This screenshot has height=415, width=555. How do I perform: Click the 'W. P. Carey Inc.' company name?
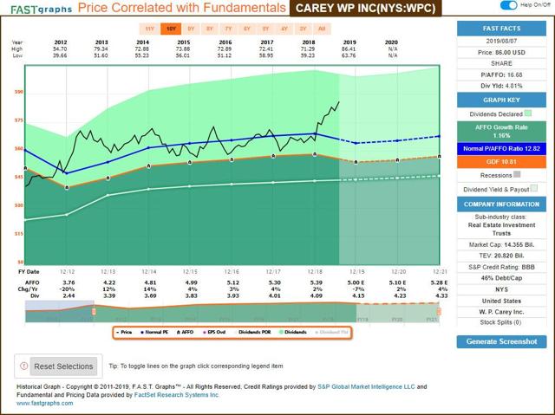click(x=501, y=312)
